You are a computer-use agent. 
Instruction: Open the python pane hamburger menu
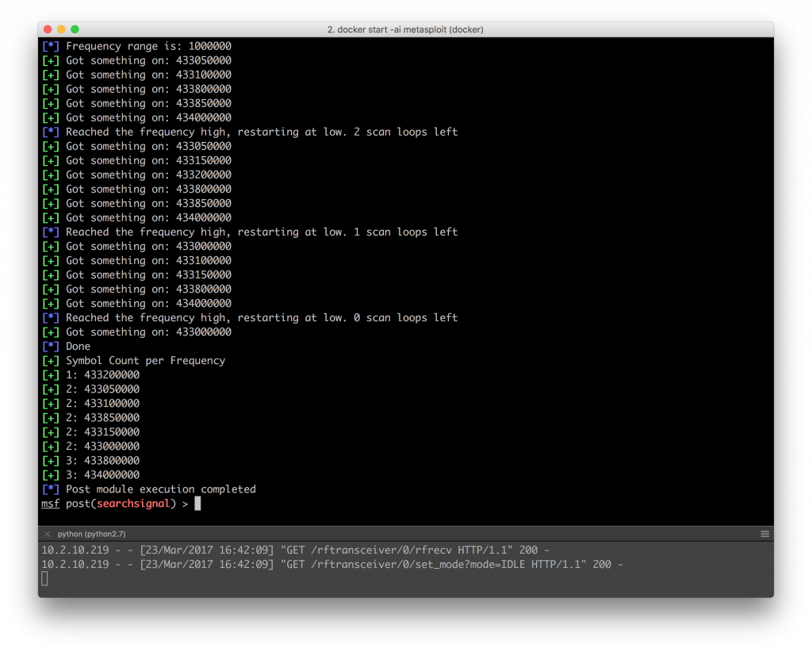click(x=764, y=534)
